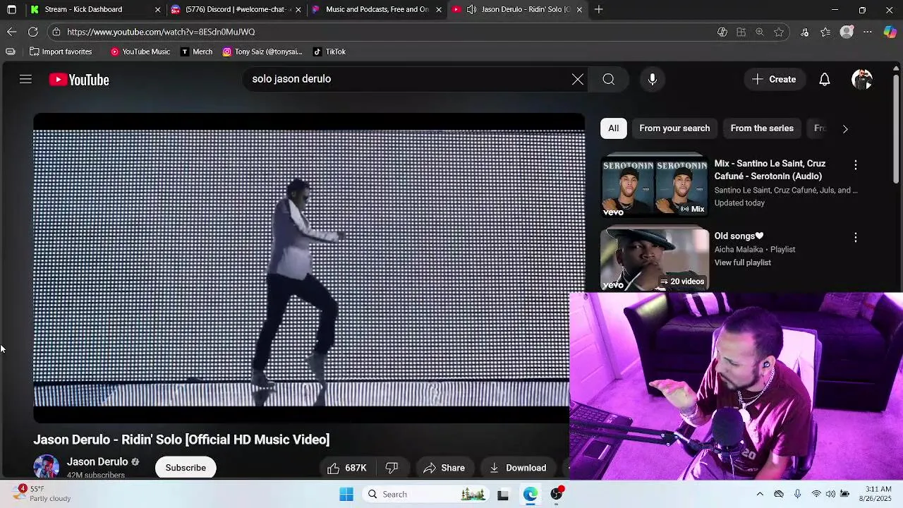Screen dimensions: 903x508
Task: Subscribe to Jason Derulo channel
Action: [186, 468]
